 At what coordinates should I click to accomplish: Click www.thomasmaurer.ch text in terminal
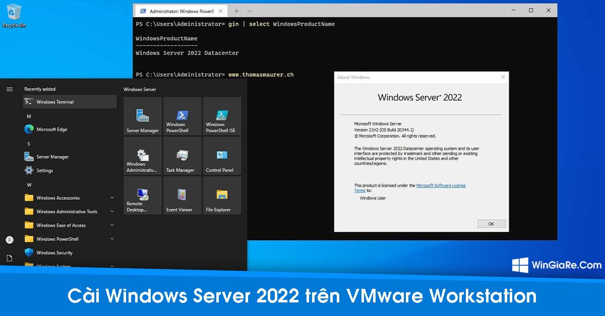pyautogui.click(x=261, y=74)
